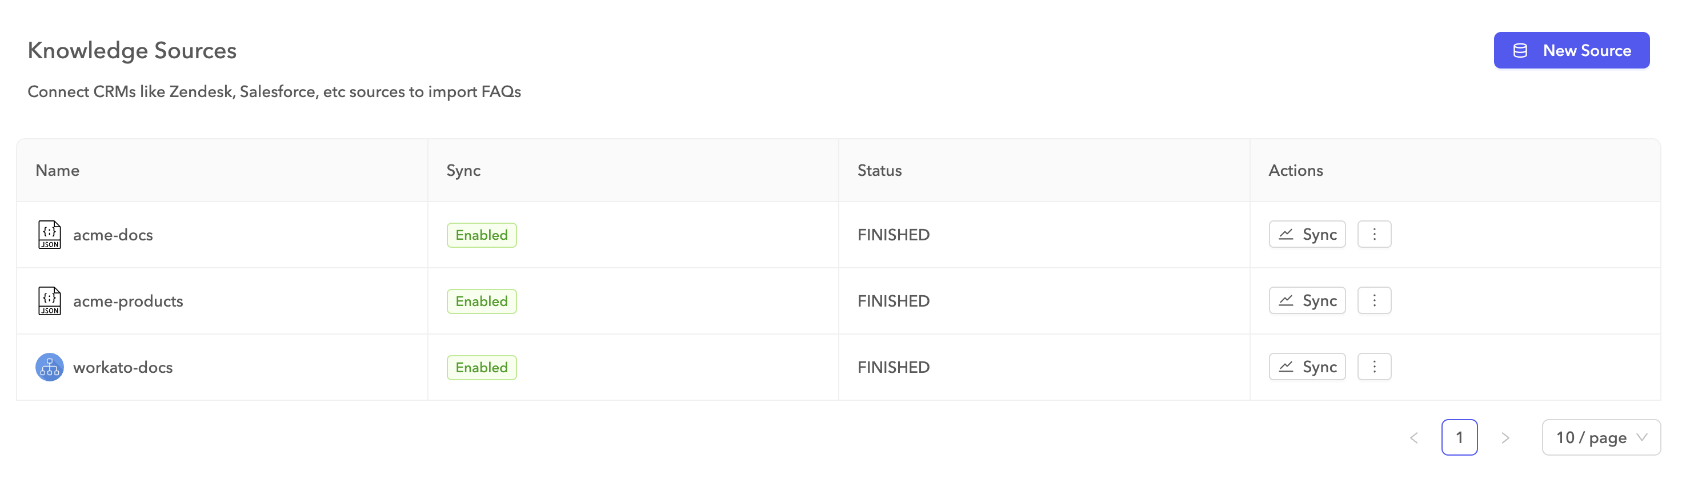
Task: Click the Status column header
Action: coord(879,171)
